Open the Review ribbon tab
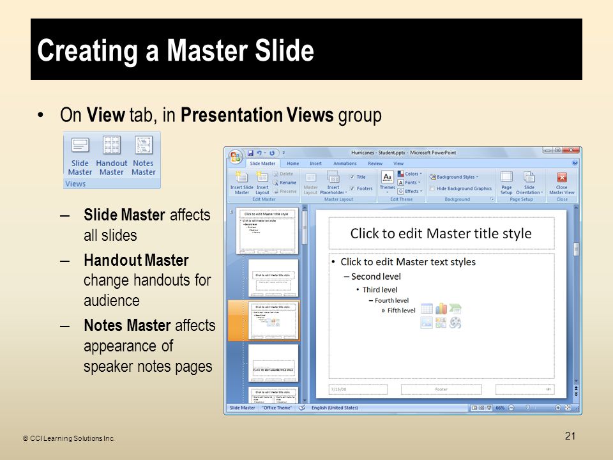 pyautogui.click(x=375, y=164)
